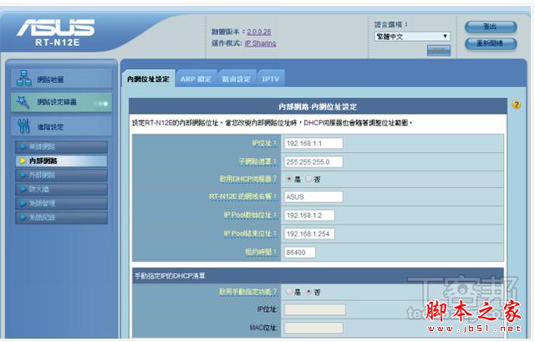The height and width of the screenshot is (342, 535).
Task: Click the RT-N12E model name text
Action: [57, 43]
